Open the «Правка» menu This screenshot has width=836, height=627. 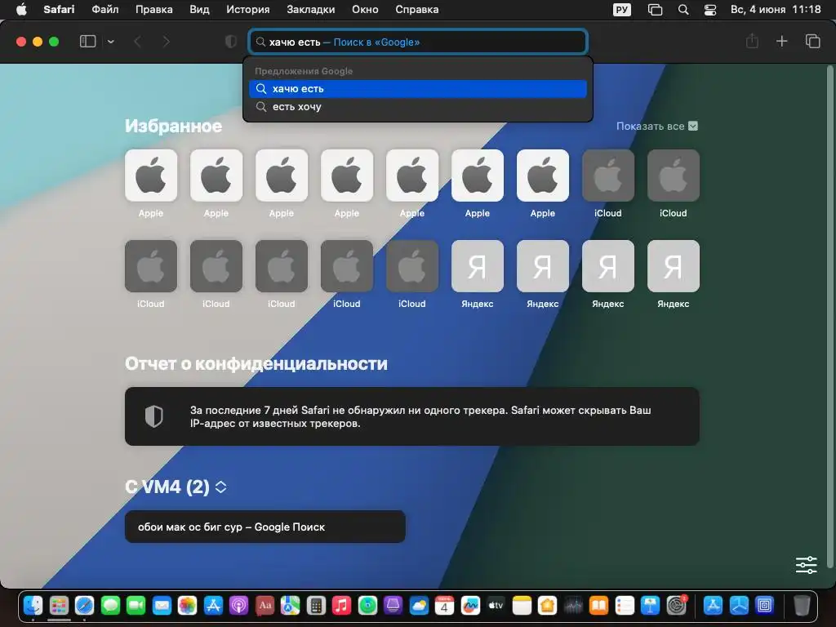154,10
